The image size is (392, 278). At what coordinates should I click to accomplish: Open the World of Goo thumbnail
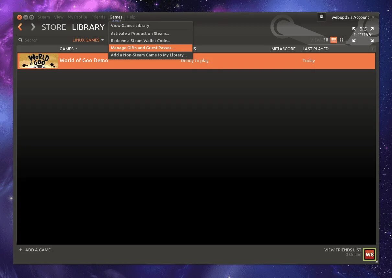coord(39,61)
